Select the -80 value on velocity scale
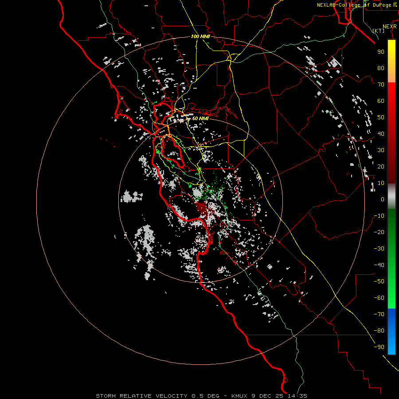 379,331
